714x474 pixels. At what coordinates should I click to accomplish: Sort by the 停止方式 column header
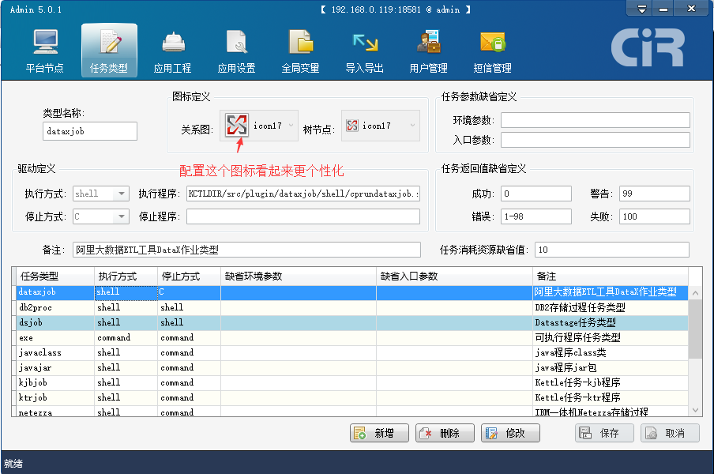click(189, 276)
